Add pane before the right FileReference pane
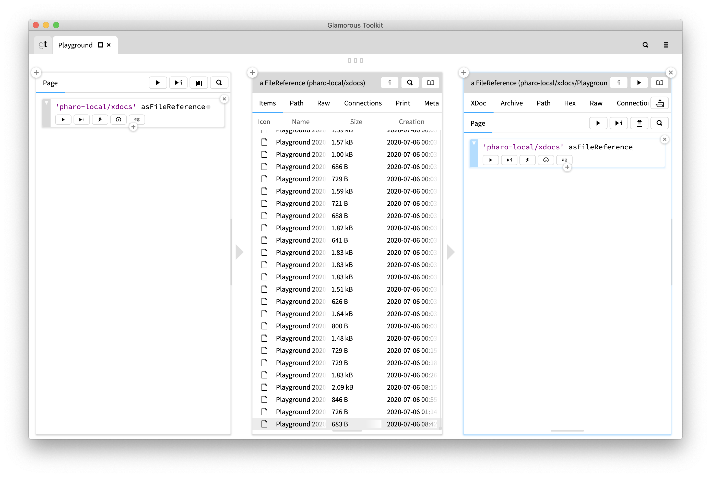The width and height of the screenshot is (711, 477). (x=463, y=73)
